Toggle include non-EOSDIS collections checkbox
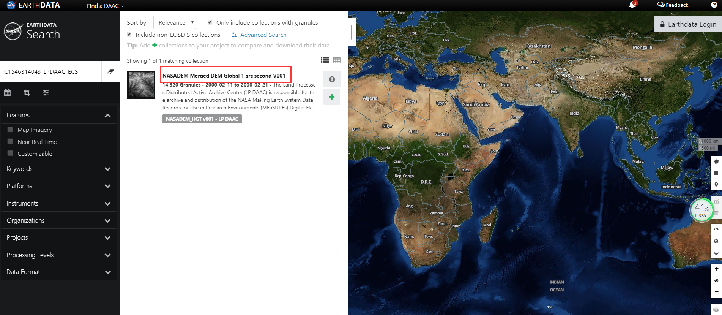This screenshot has height=315, width=722. (129, 34)
